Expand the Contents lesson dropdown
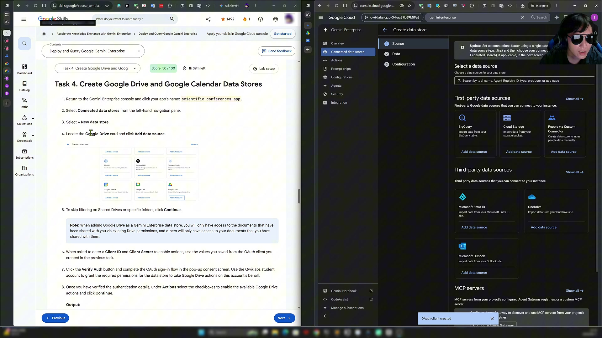 [93, 51]
